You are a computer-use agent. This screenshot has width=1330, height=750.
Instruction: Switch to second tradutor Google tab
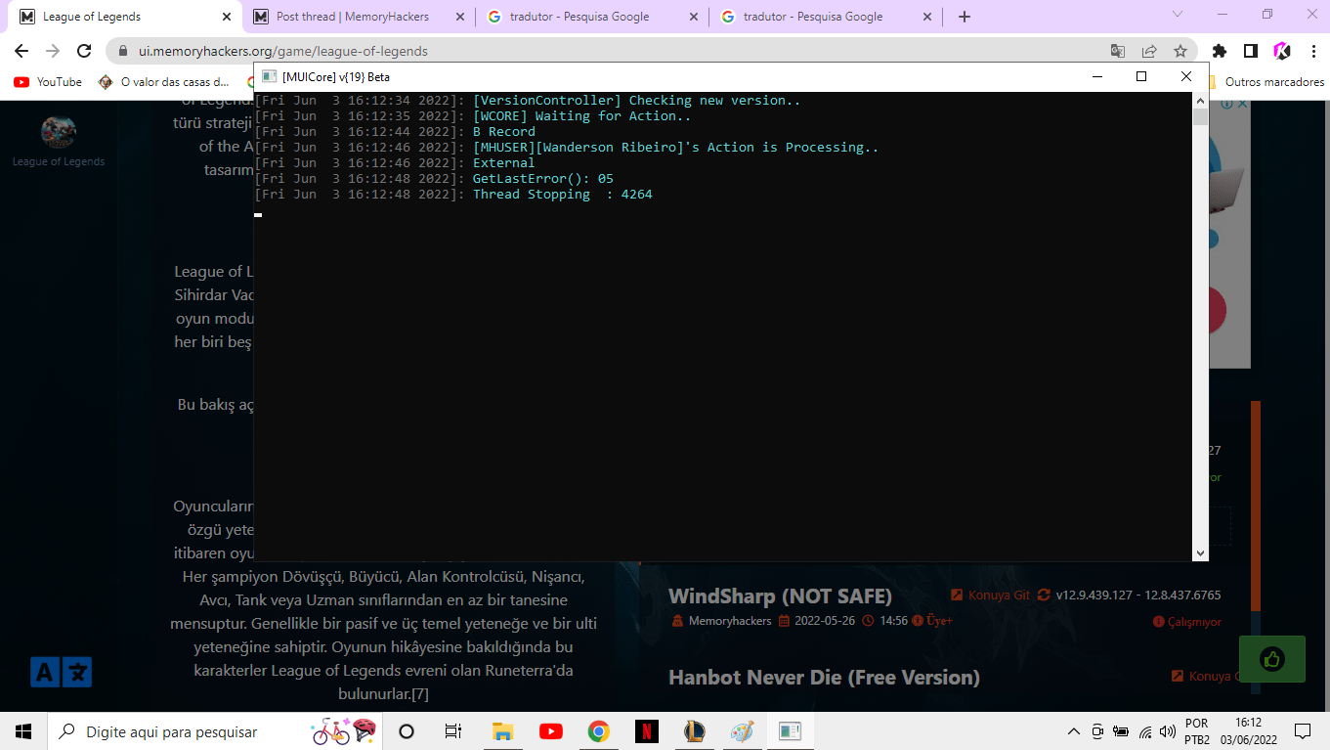point(827,17)
